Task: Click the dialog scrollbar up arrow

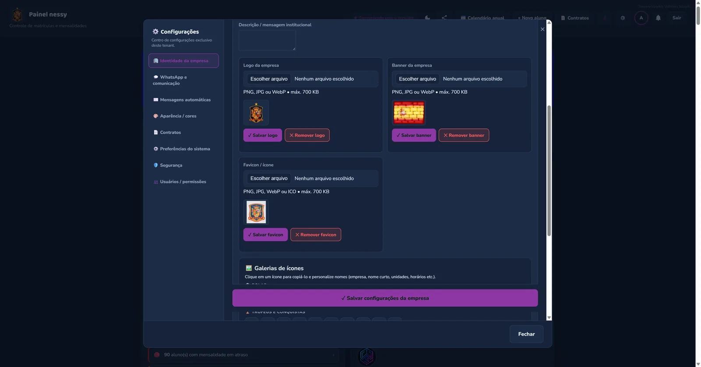Action: pos(549,22)
